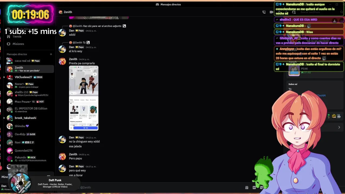The image size is (345, 194).
Task: Expand the chevron arrow in profile panel
Action: (x=339, y=127)
